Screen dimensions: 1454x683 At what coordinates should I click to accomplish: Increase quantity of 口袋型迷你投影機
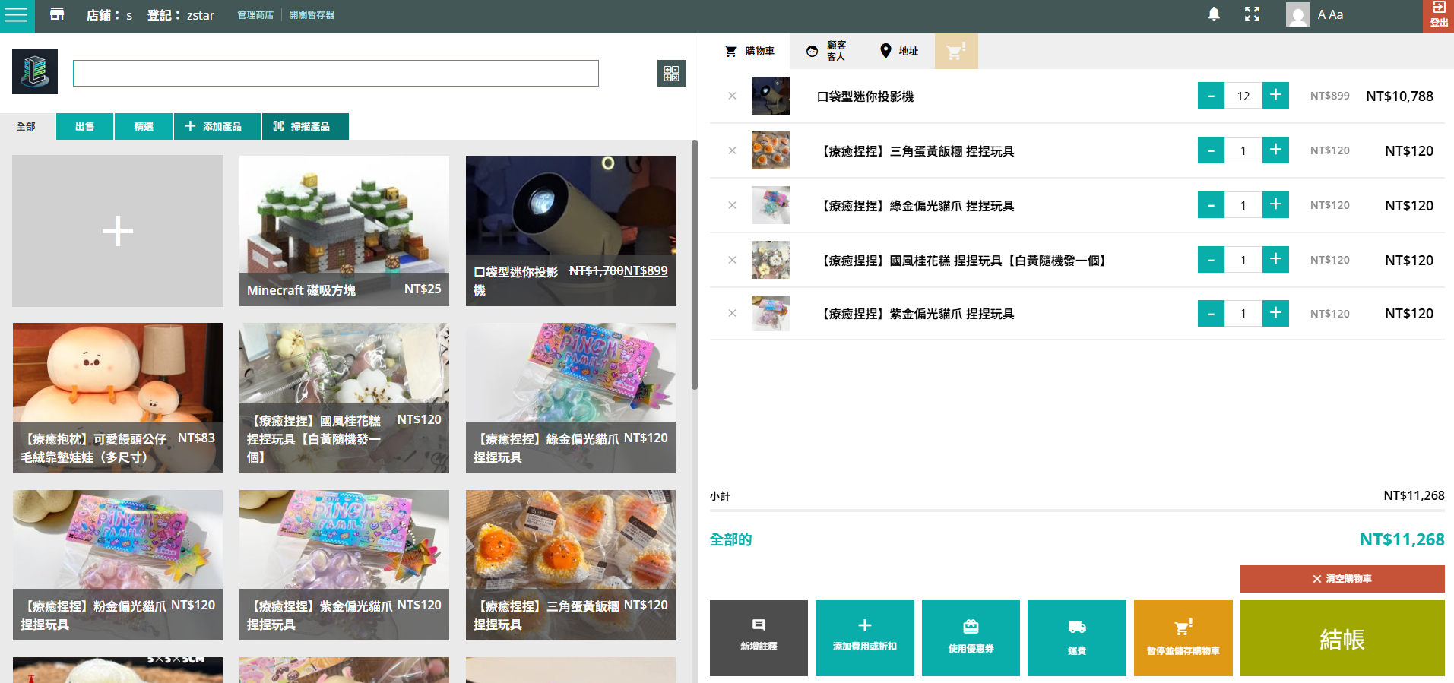(1275, 96)
